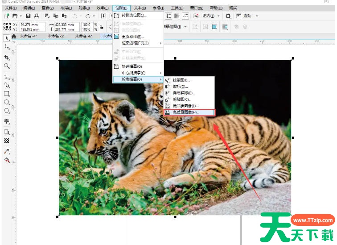Click the options gear icon

(x=228, y=16)
